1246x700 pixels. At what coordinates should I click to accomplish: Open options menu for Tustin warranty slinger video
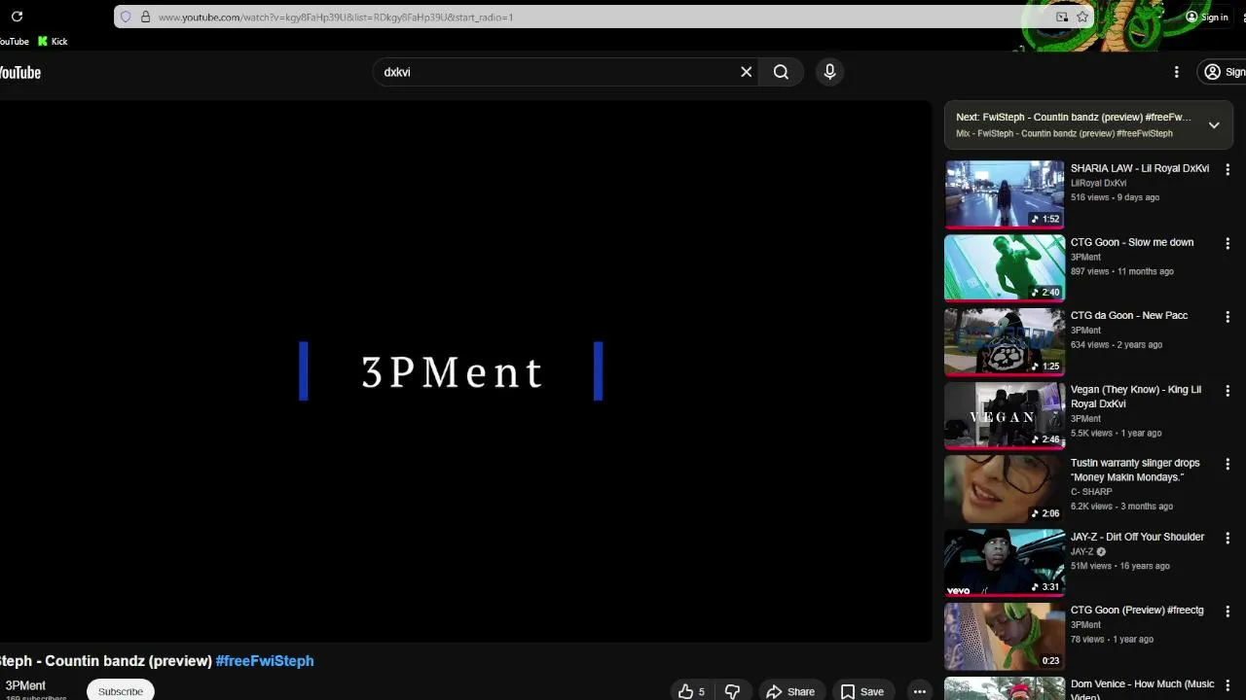[x=1228, y=465]
